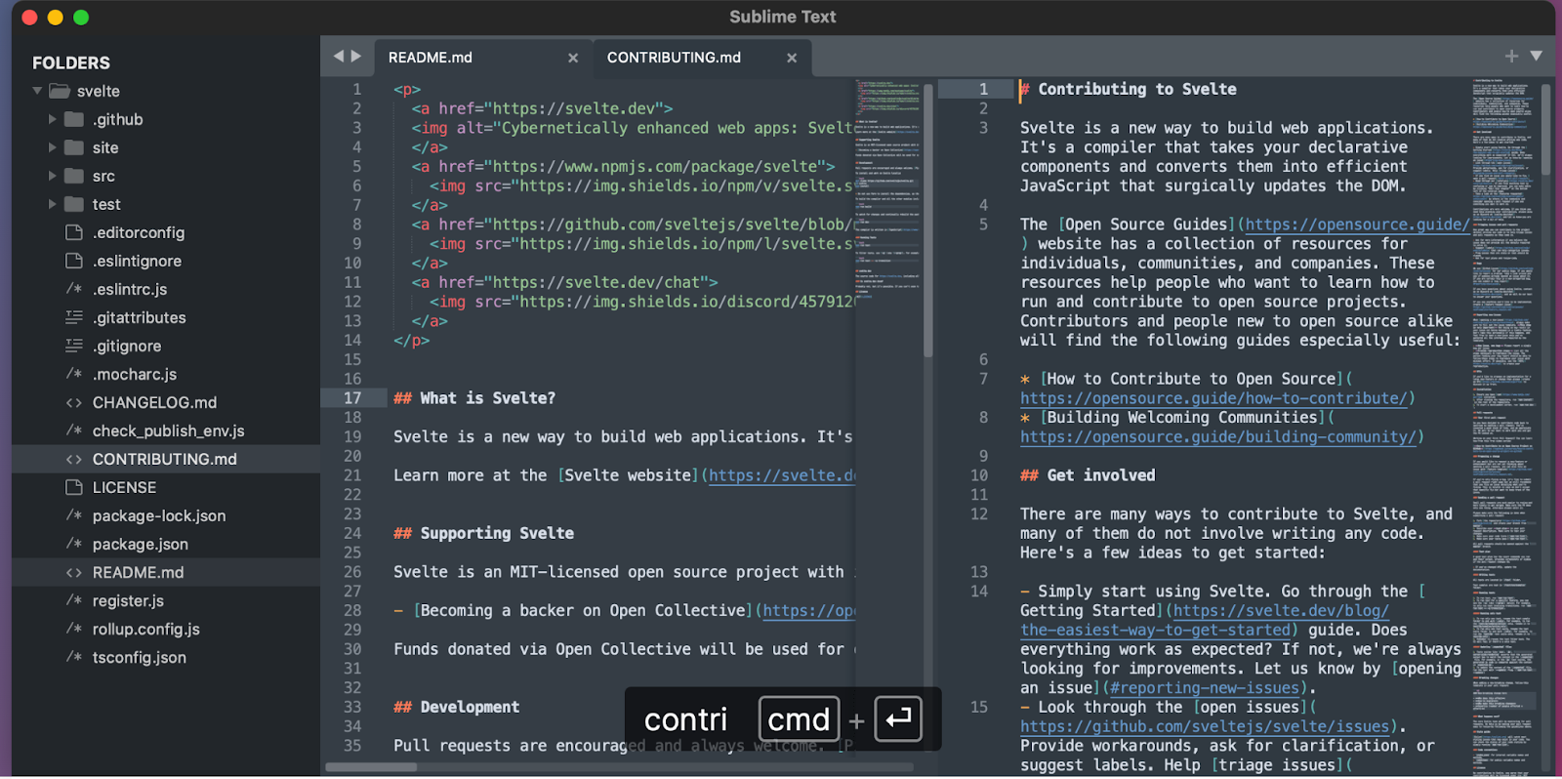Open .editorconfig from the sidebar
This screenshot has width=1562, height=779.
pyautogui.click(x=139, y=232)
